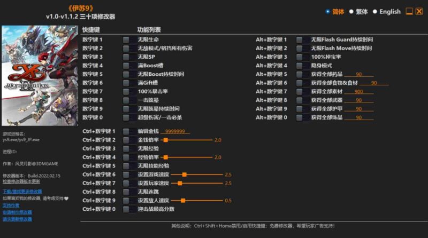This screenshot has width=428, height=238.
Task: Adjust the 设置玩家速度 slider
Action: pos(180,183)
